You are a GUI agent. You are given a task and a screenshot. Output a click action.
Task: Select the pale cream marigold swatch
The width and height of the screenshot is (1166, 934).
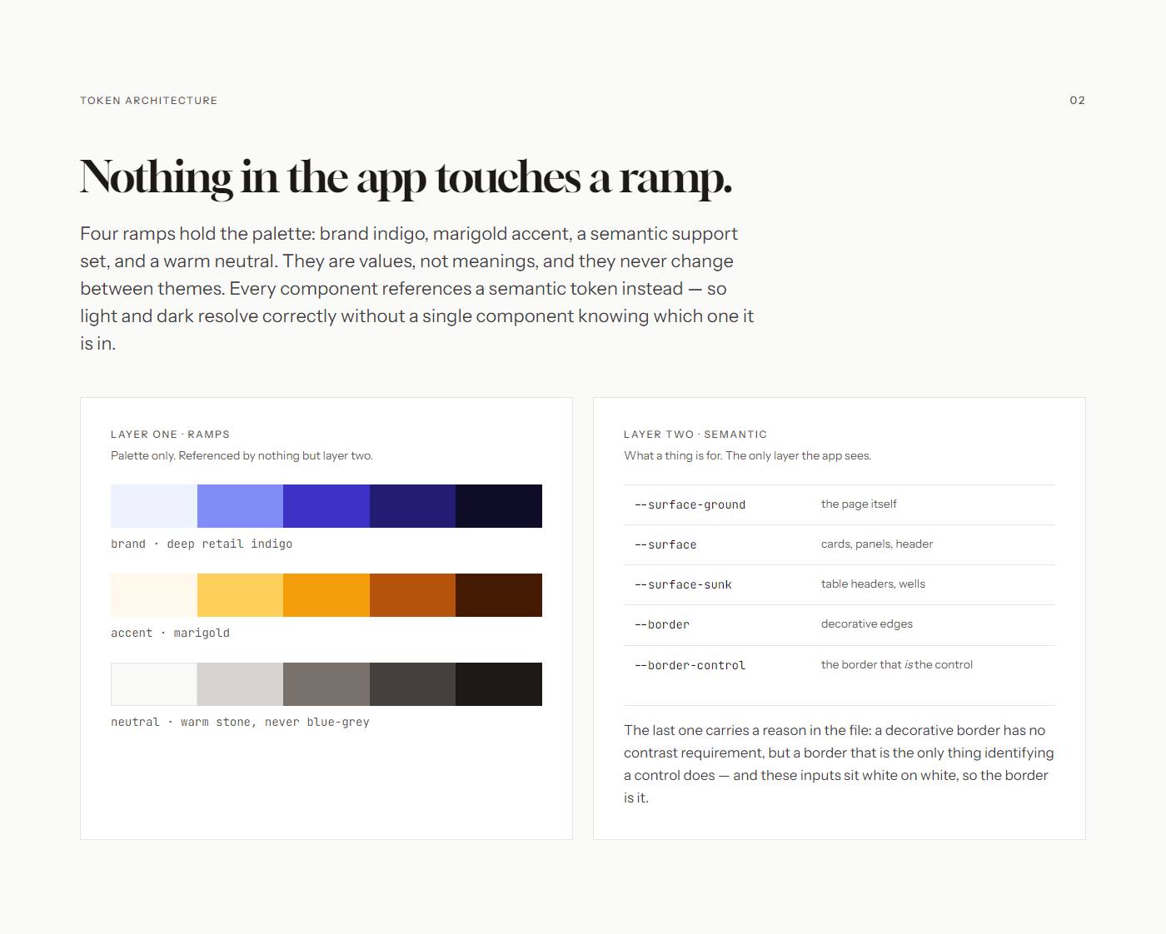tap(154, 595)
